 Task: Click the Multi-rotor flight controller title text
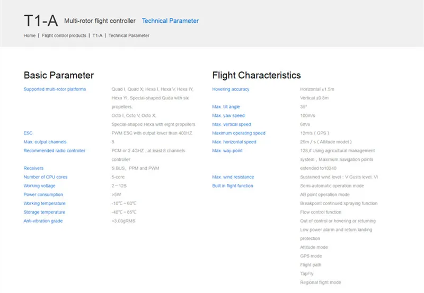click(x=100, y=21)
